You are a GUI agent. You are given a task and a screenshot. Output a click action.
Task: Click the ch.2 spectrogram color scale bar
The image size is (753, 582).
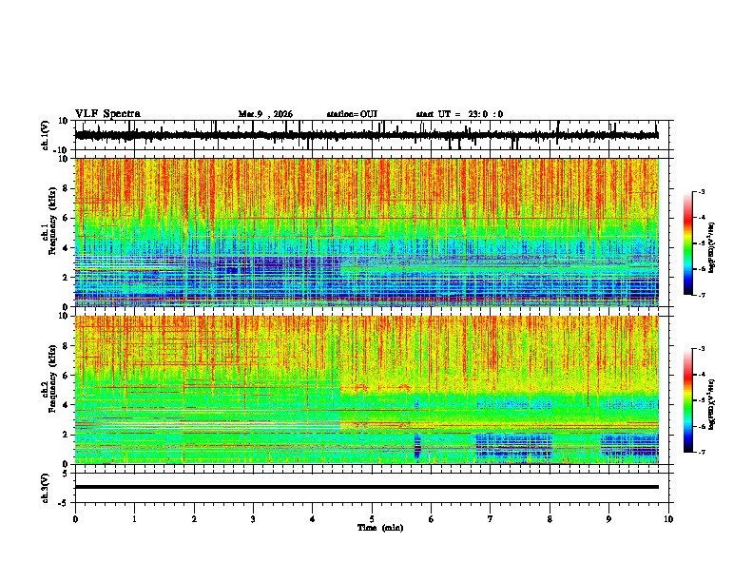point(688,400)
